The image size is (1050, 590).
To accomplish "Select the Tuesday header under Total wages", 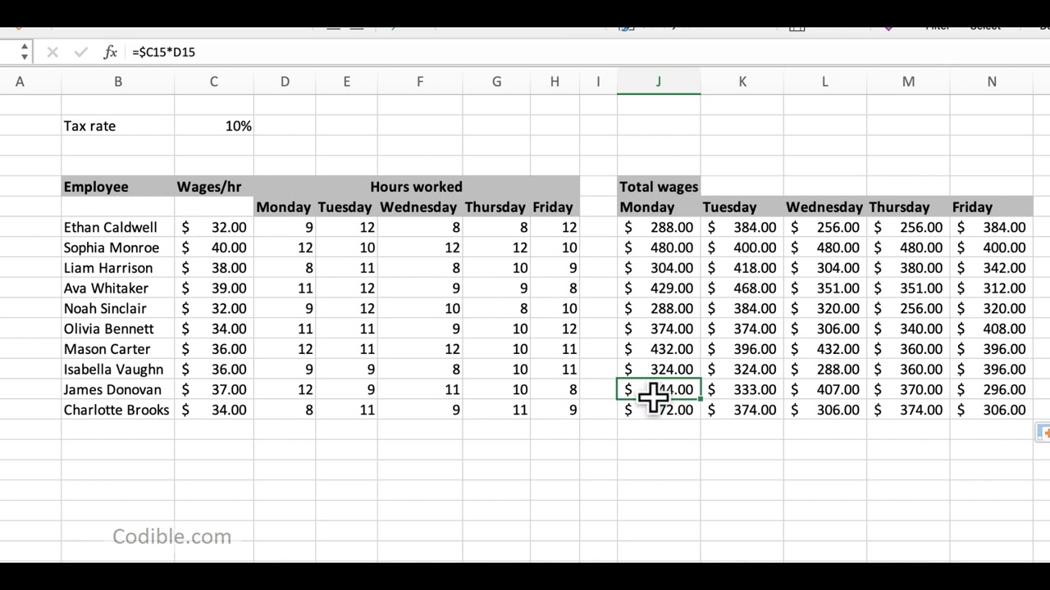I will click(742, 207).
